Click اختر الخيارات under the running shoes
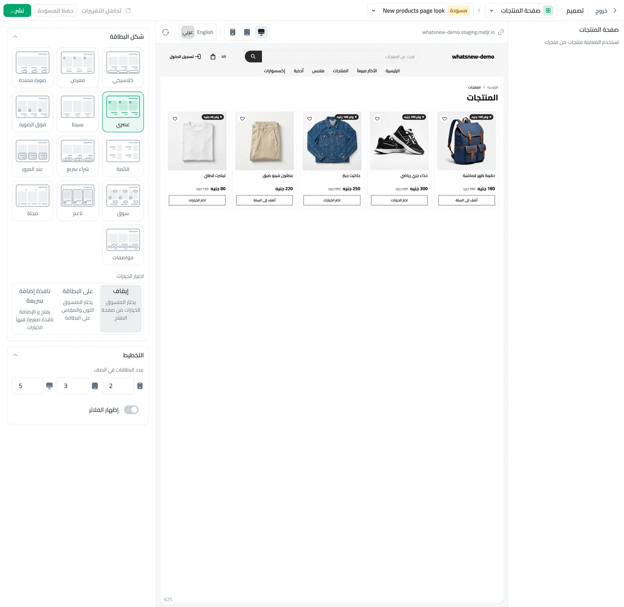624x607 pixels. tap(399, 200)
